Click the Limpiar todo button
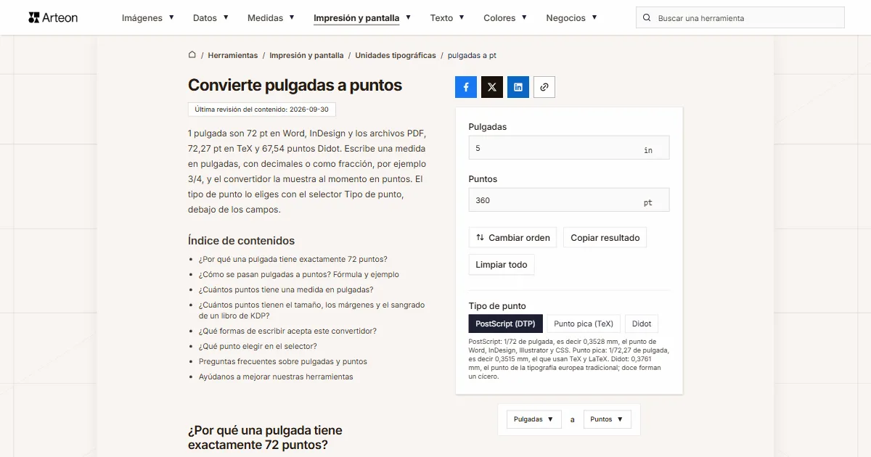871x457 pixels. tap(502, 265)
